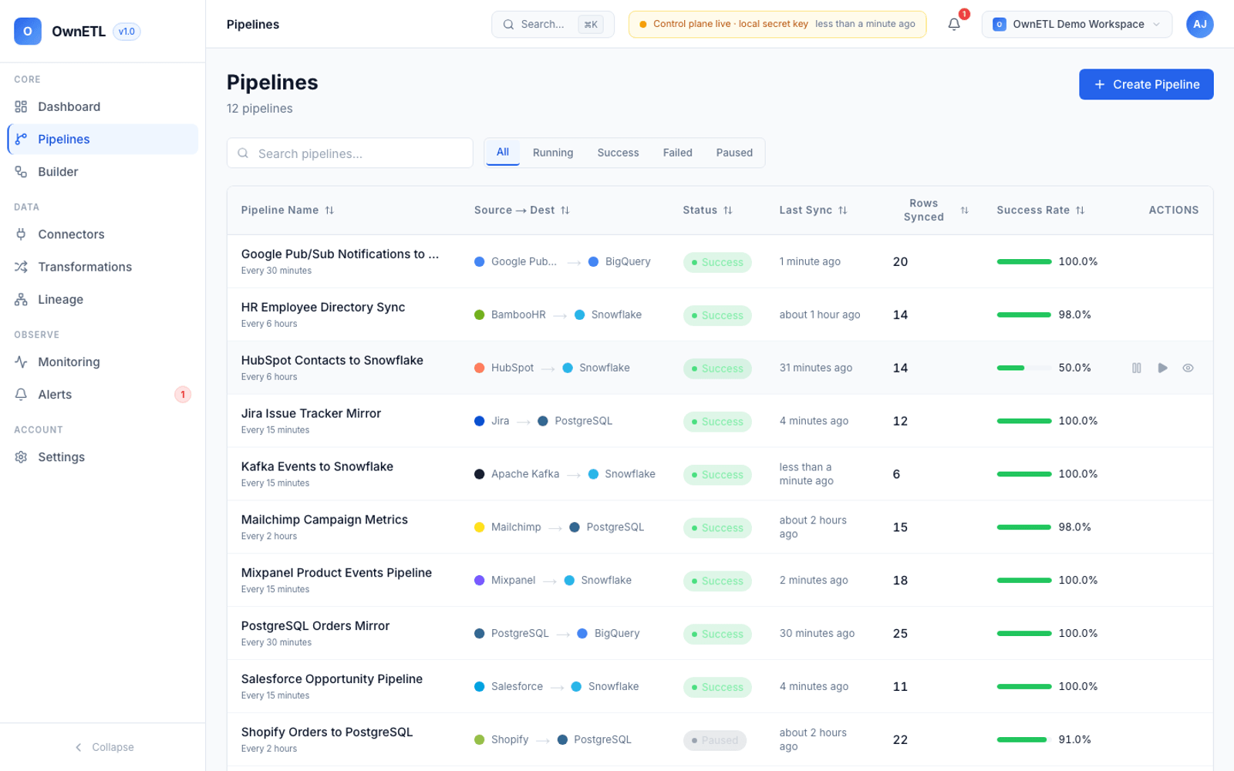Click the HR Employee 98.0% success bar
This screenshot has height=771, width=1234.
(1023, 315)
